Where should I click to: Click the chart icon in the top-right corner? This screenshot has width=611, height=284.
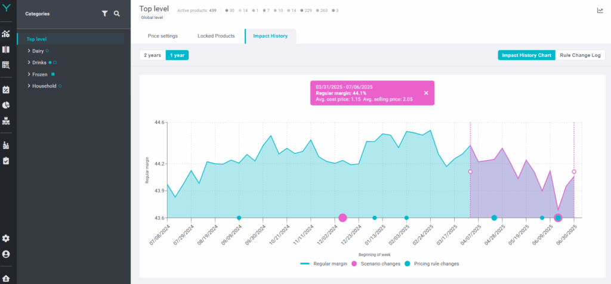pyautogui.click(x=600, y=10)
